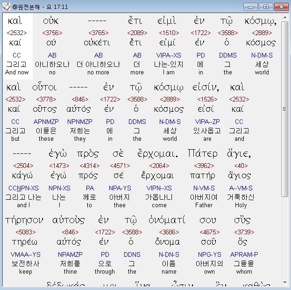Select the morphology code NPN-XS
The image size is (291, 290).
pos(59,188)
